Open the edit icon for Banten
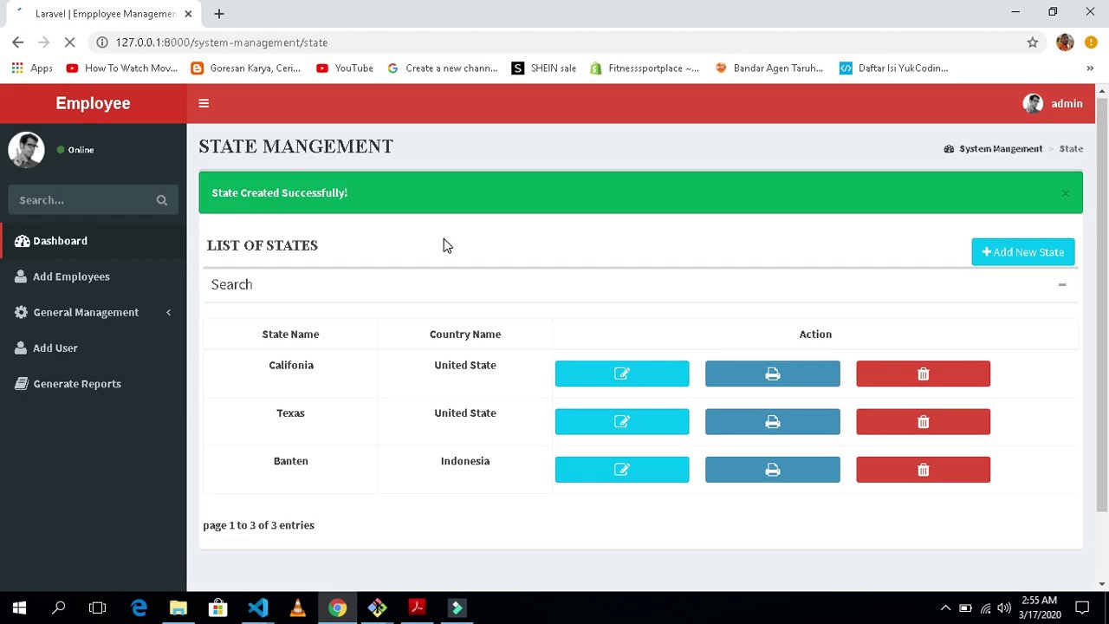Viewport: 1109px width, 624px height. (621, 469)
